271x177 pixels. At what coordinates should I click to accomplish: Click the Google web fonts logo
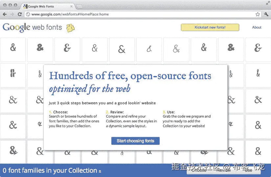32,27
